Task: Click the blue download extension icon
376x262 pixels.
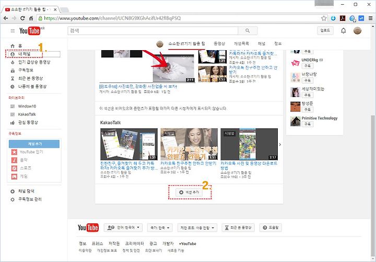Action: 333,18
